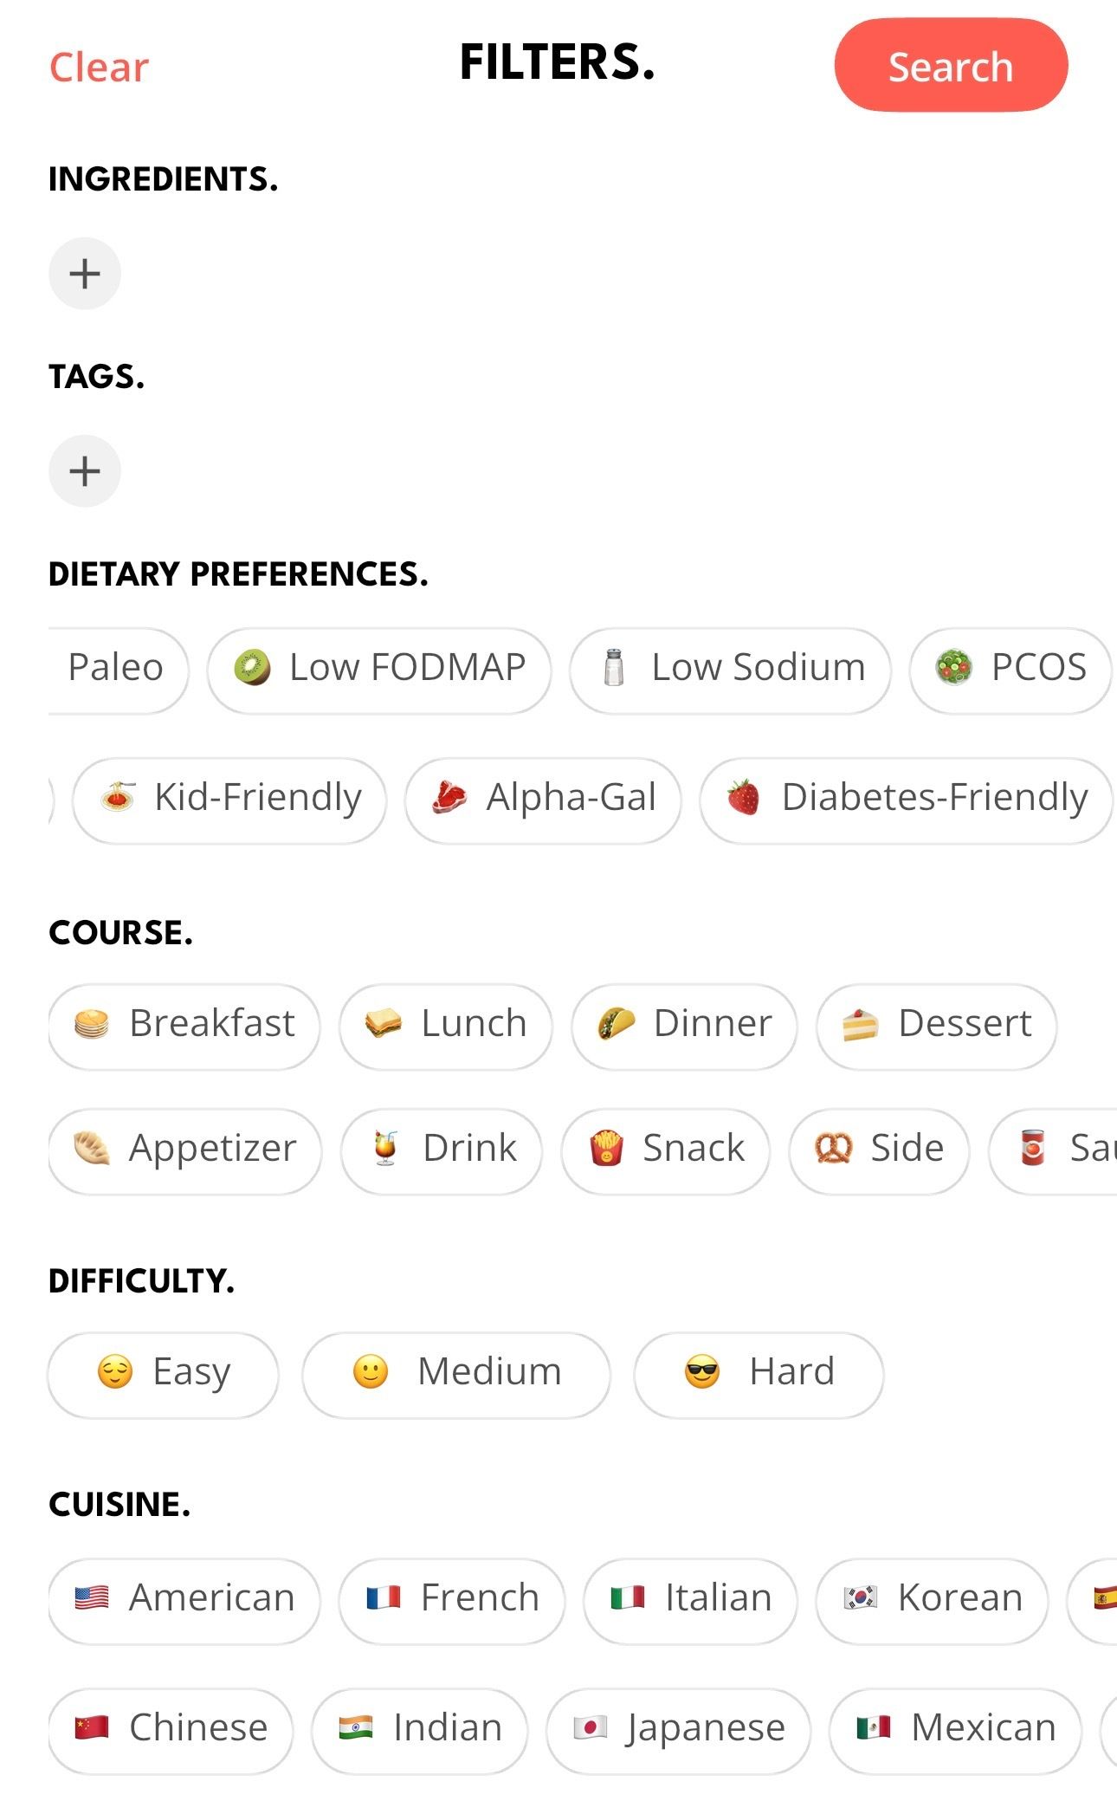Enable the Low Sodium filter chip

[x=730, y=669]
